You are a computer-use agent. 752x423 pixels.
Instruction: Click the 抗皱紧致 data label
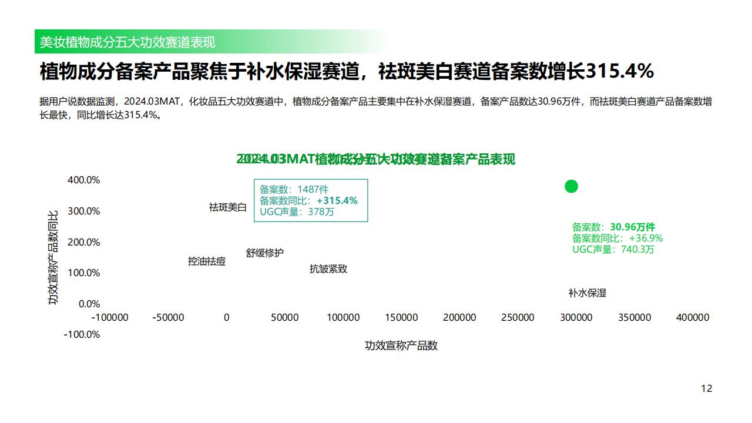click(328, 269)
